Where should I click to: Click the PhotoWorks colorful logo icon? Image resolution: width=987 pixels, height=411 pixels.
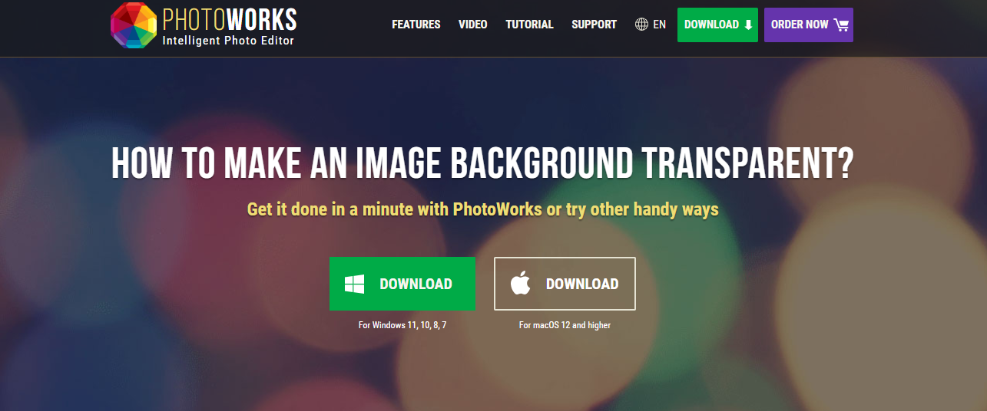(135, 25)
